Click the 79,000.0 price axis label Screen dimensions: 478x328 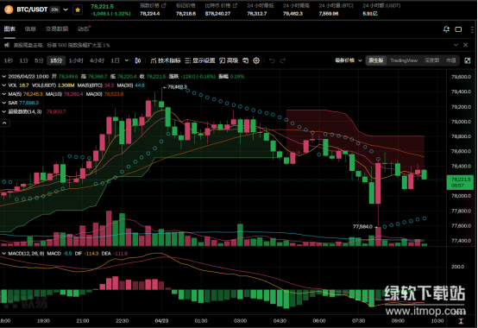(x=461, y=122)
